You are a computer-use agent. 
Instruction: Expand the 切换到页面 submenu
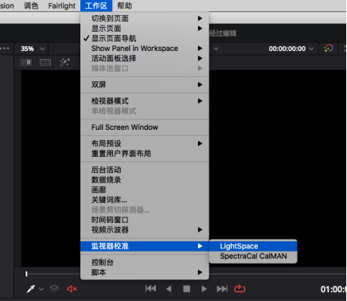[145, 18]
